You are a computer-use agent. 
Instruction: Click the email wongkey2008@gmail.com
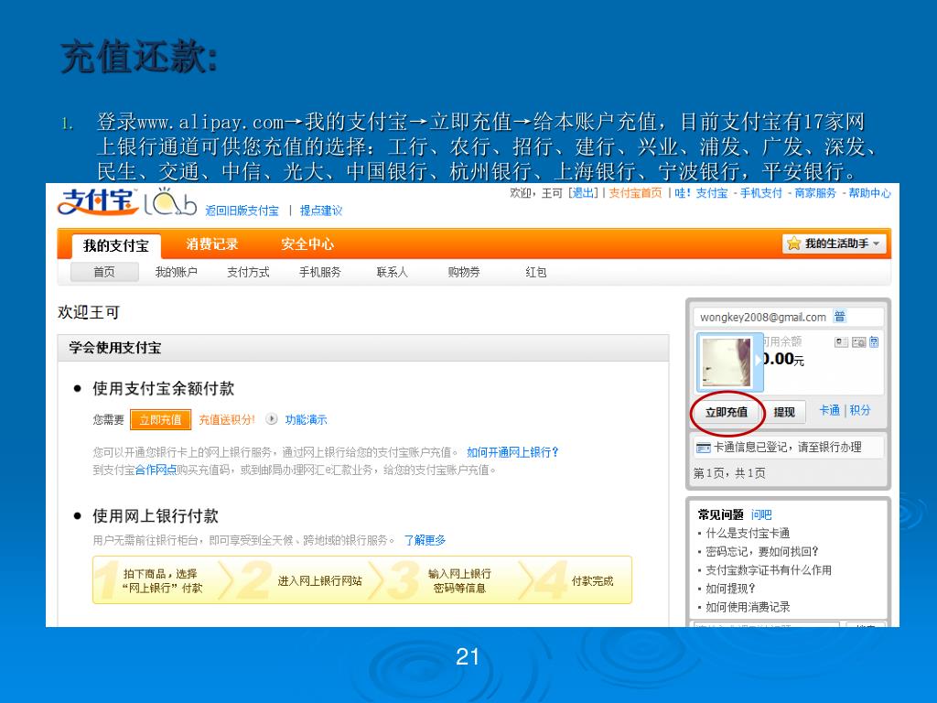click(762, 317)
